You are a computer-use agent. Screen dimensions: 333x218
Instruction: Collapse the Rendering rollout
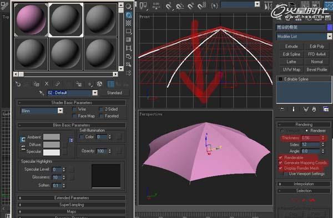point(304,125)
